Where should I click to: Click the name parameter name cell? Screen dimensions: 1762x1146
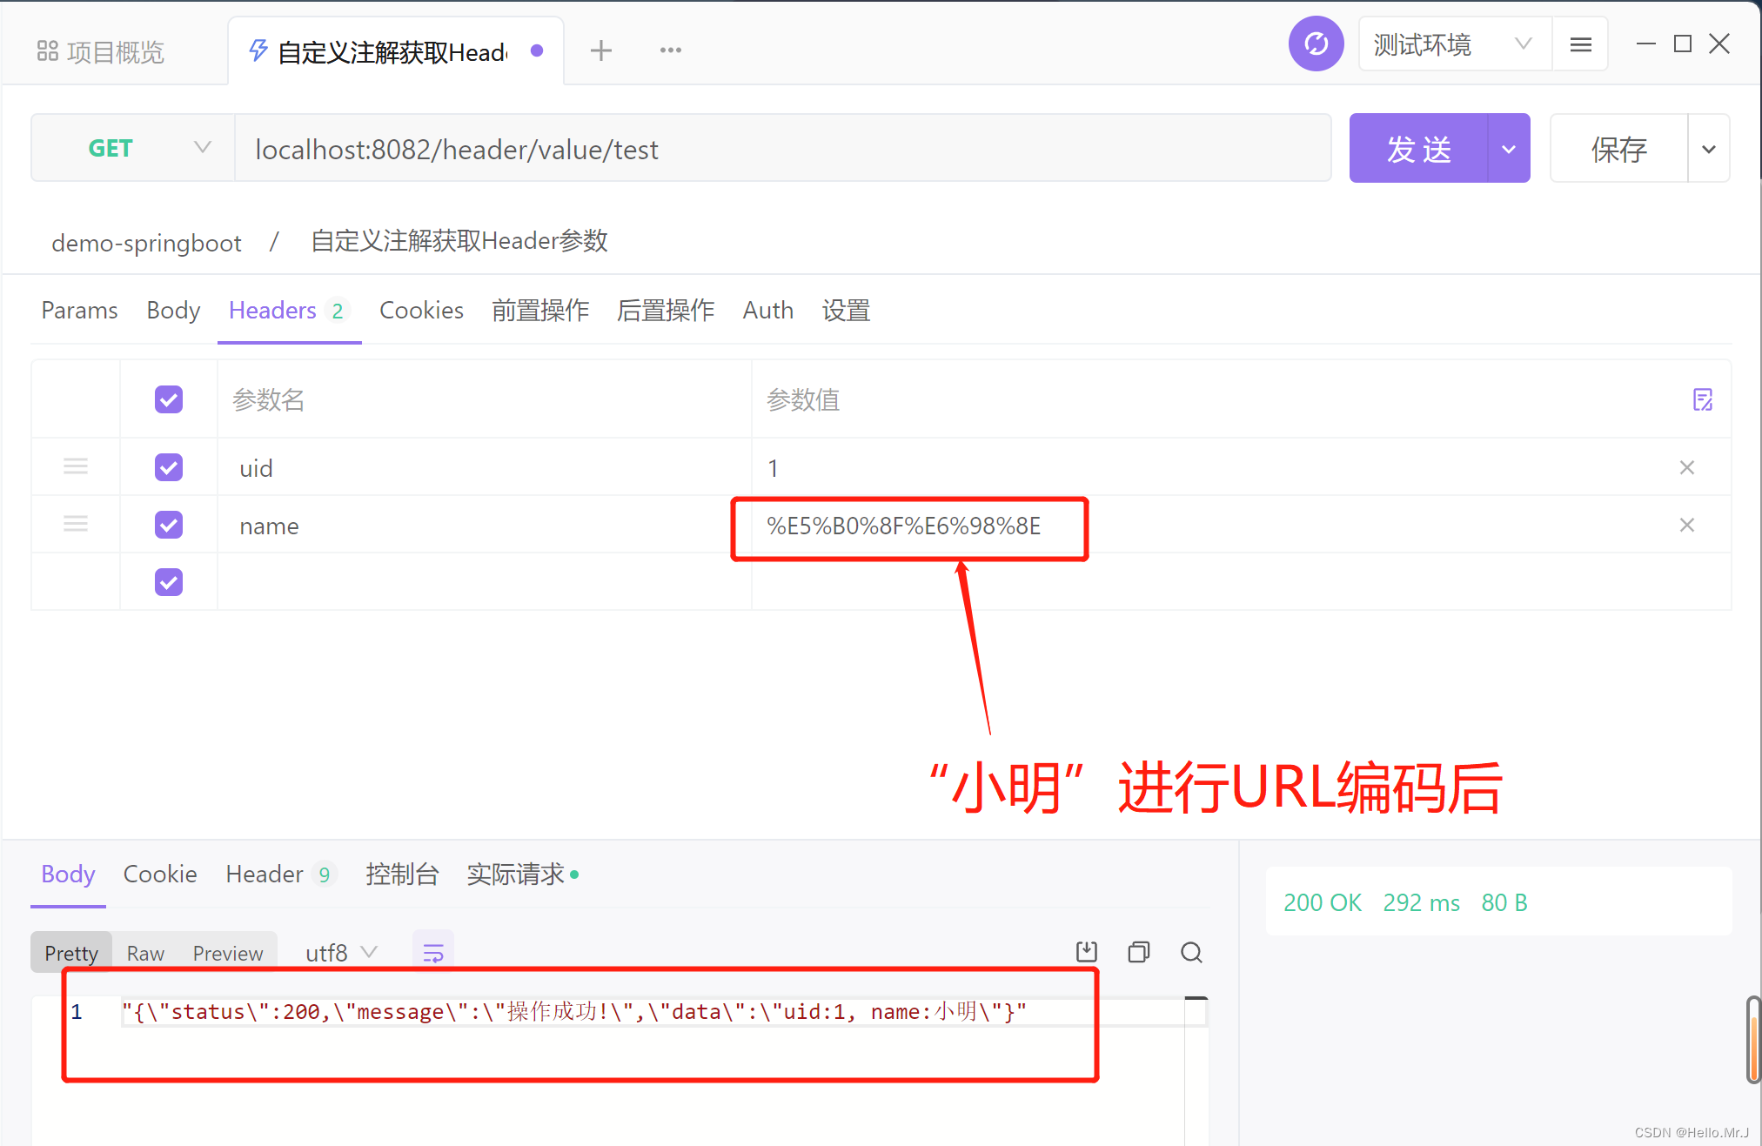pyautogui.click(x=484, y=525)
